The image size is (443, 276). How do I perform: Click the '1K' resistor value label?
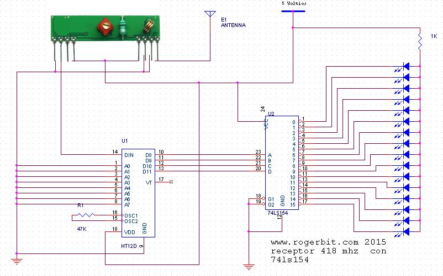pos(434,36)
